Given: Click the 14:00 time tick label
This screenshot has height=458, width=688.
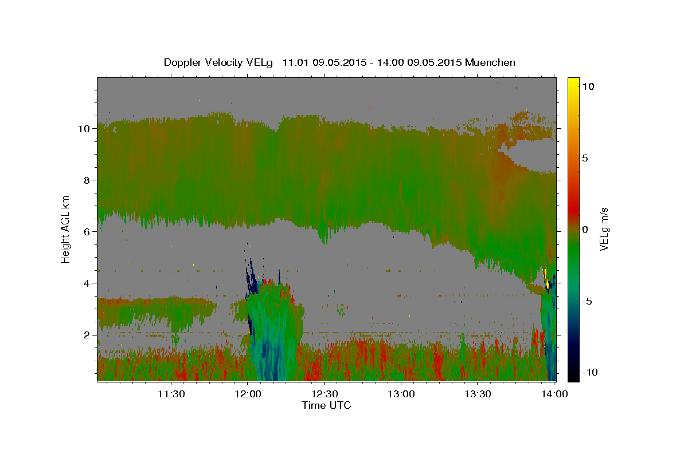Looking at the screenshot, I should pyautogui.click(x=554, y=393).
